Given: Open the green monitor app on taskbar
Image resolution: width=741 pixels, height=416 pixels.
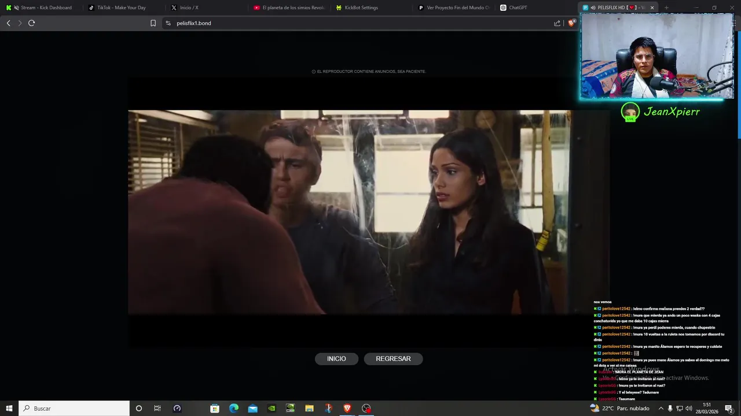Looking at the screenshot, I should pos(290,408).
